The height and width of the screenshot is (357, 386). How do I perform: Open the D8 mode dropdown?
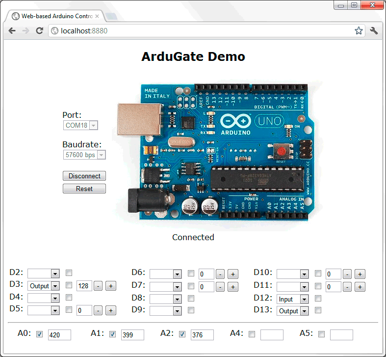point(166,299)
